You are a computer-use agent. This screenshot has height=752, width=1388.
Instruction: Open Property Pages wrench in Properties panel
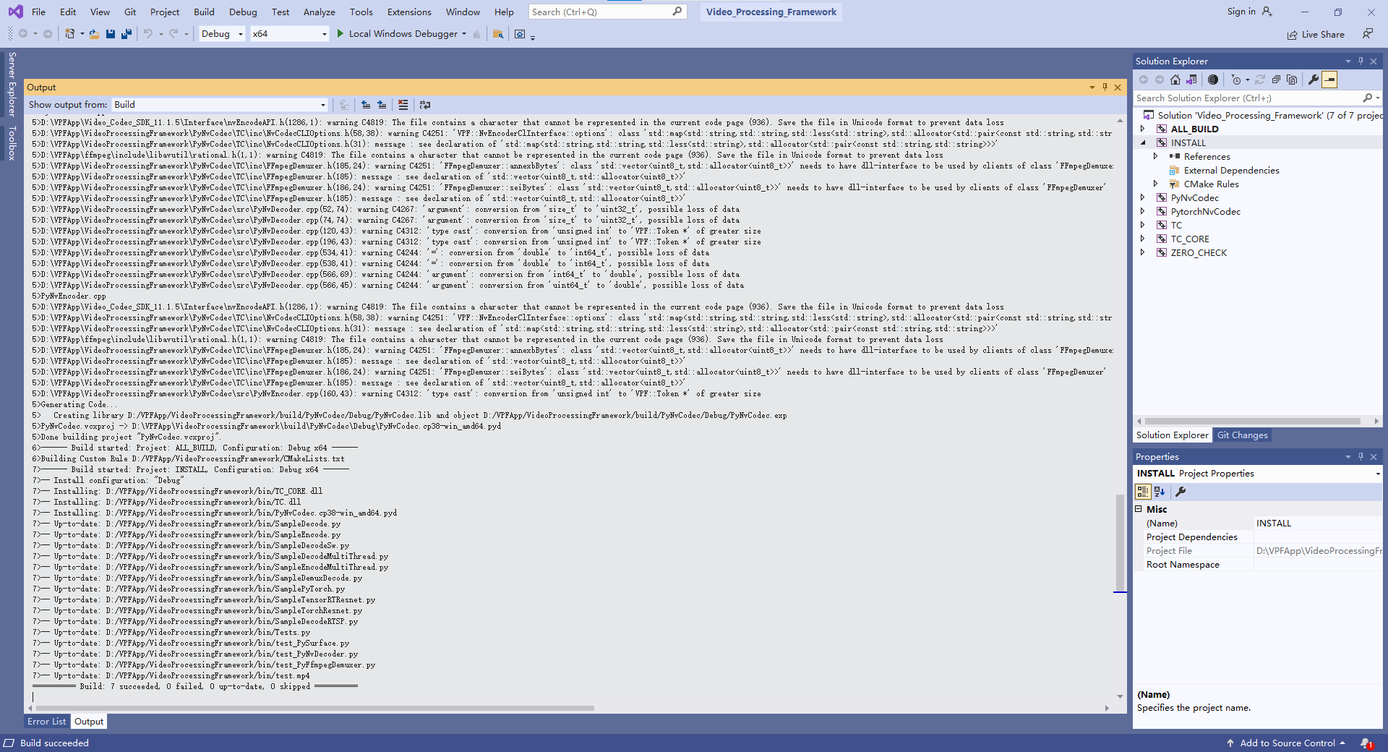(x=1181, y=492)
